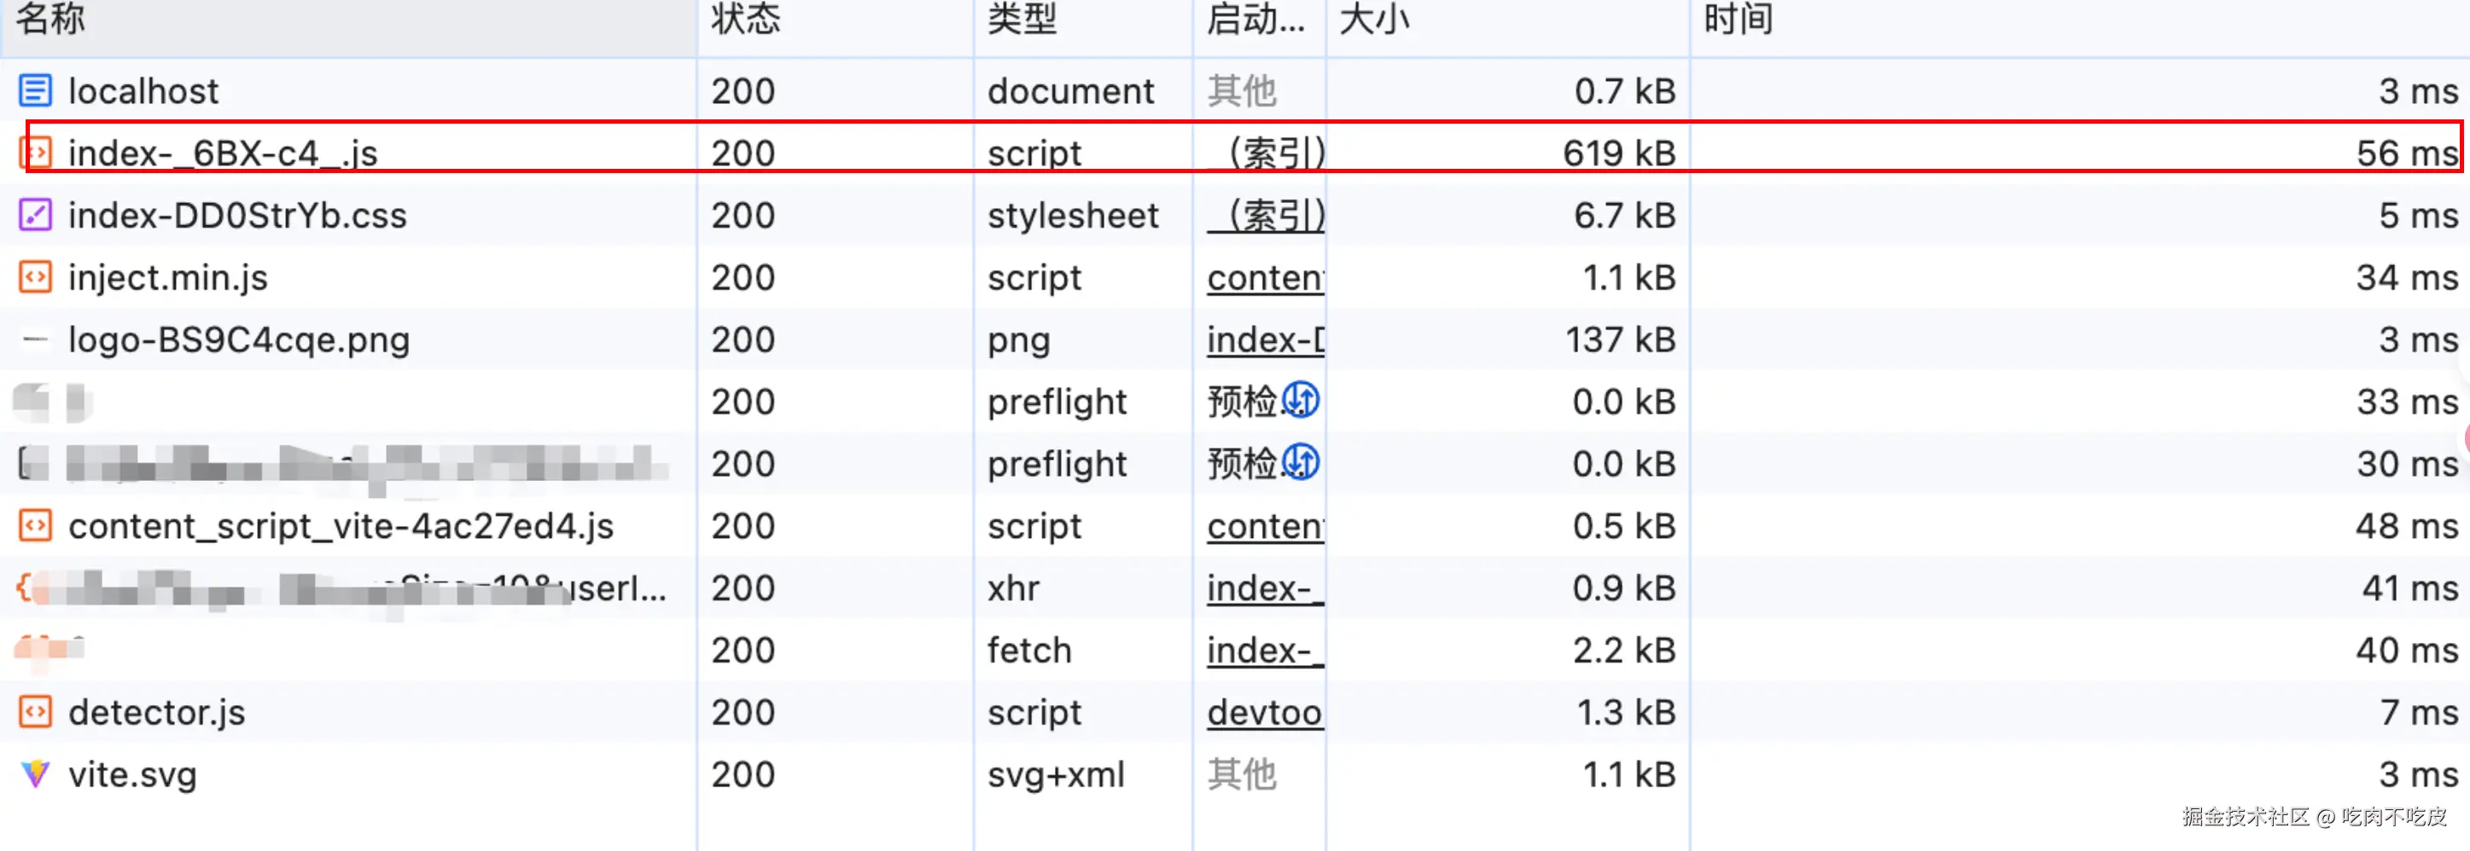This screenshot has height=851, width=2470.
Task: Click the detector.js script icon
Action: 36,712
